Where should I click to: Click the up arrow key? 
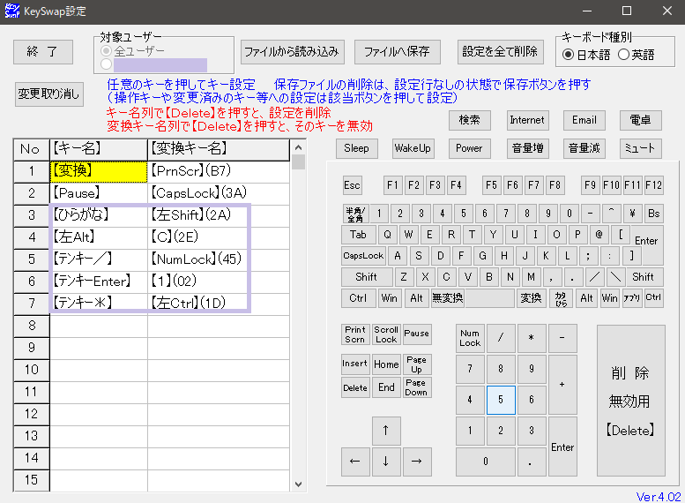[x=386, y=431]
